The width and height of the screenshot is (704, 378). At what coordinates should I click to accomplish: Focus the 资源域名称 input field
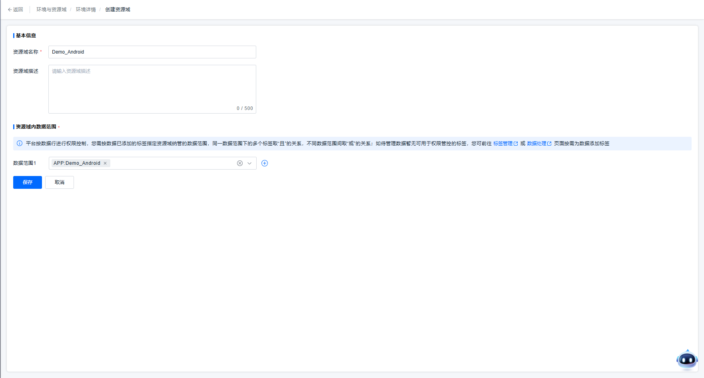point(152,52)
